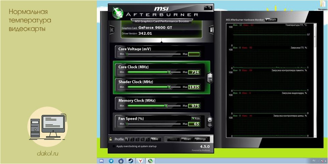Select profile slot 1

127,139
